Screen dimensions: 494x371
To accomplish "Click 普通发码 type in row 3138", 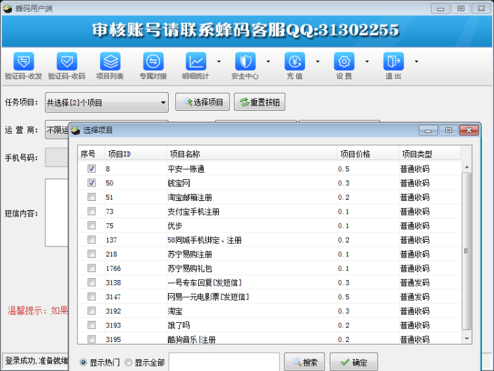I will pos(414,283).
